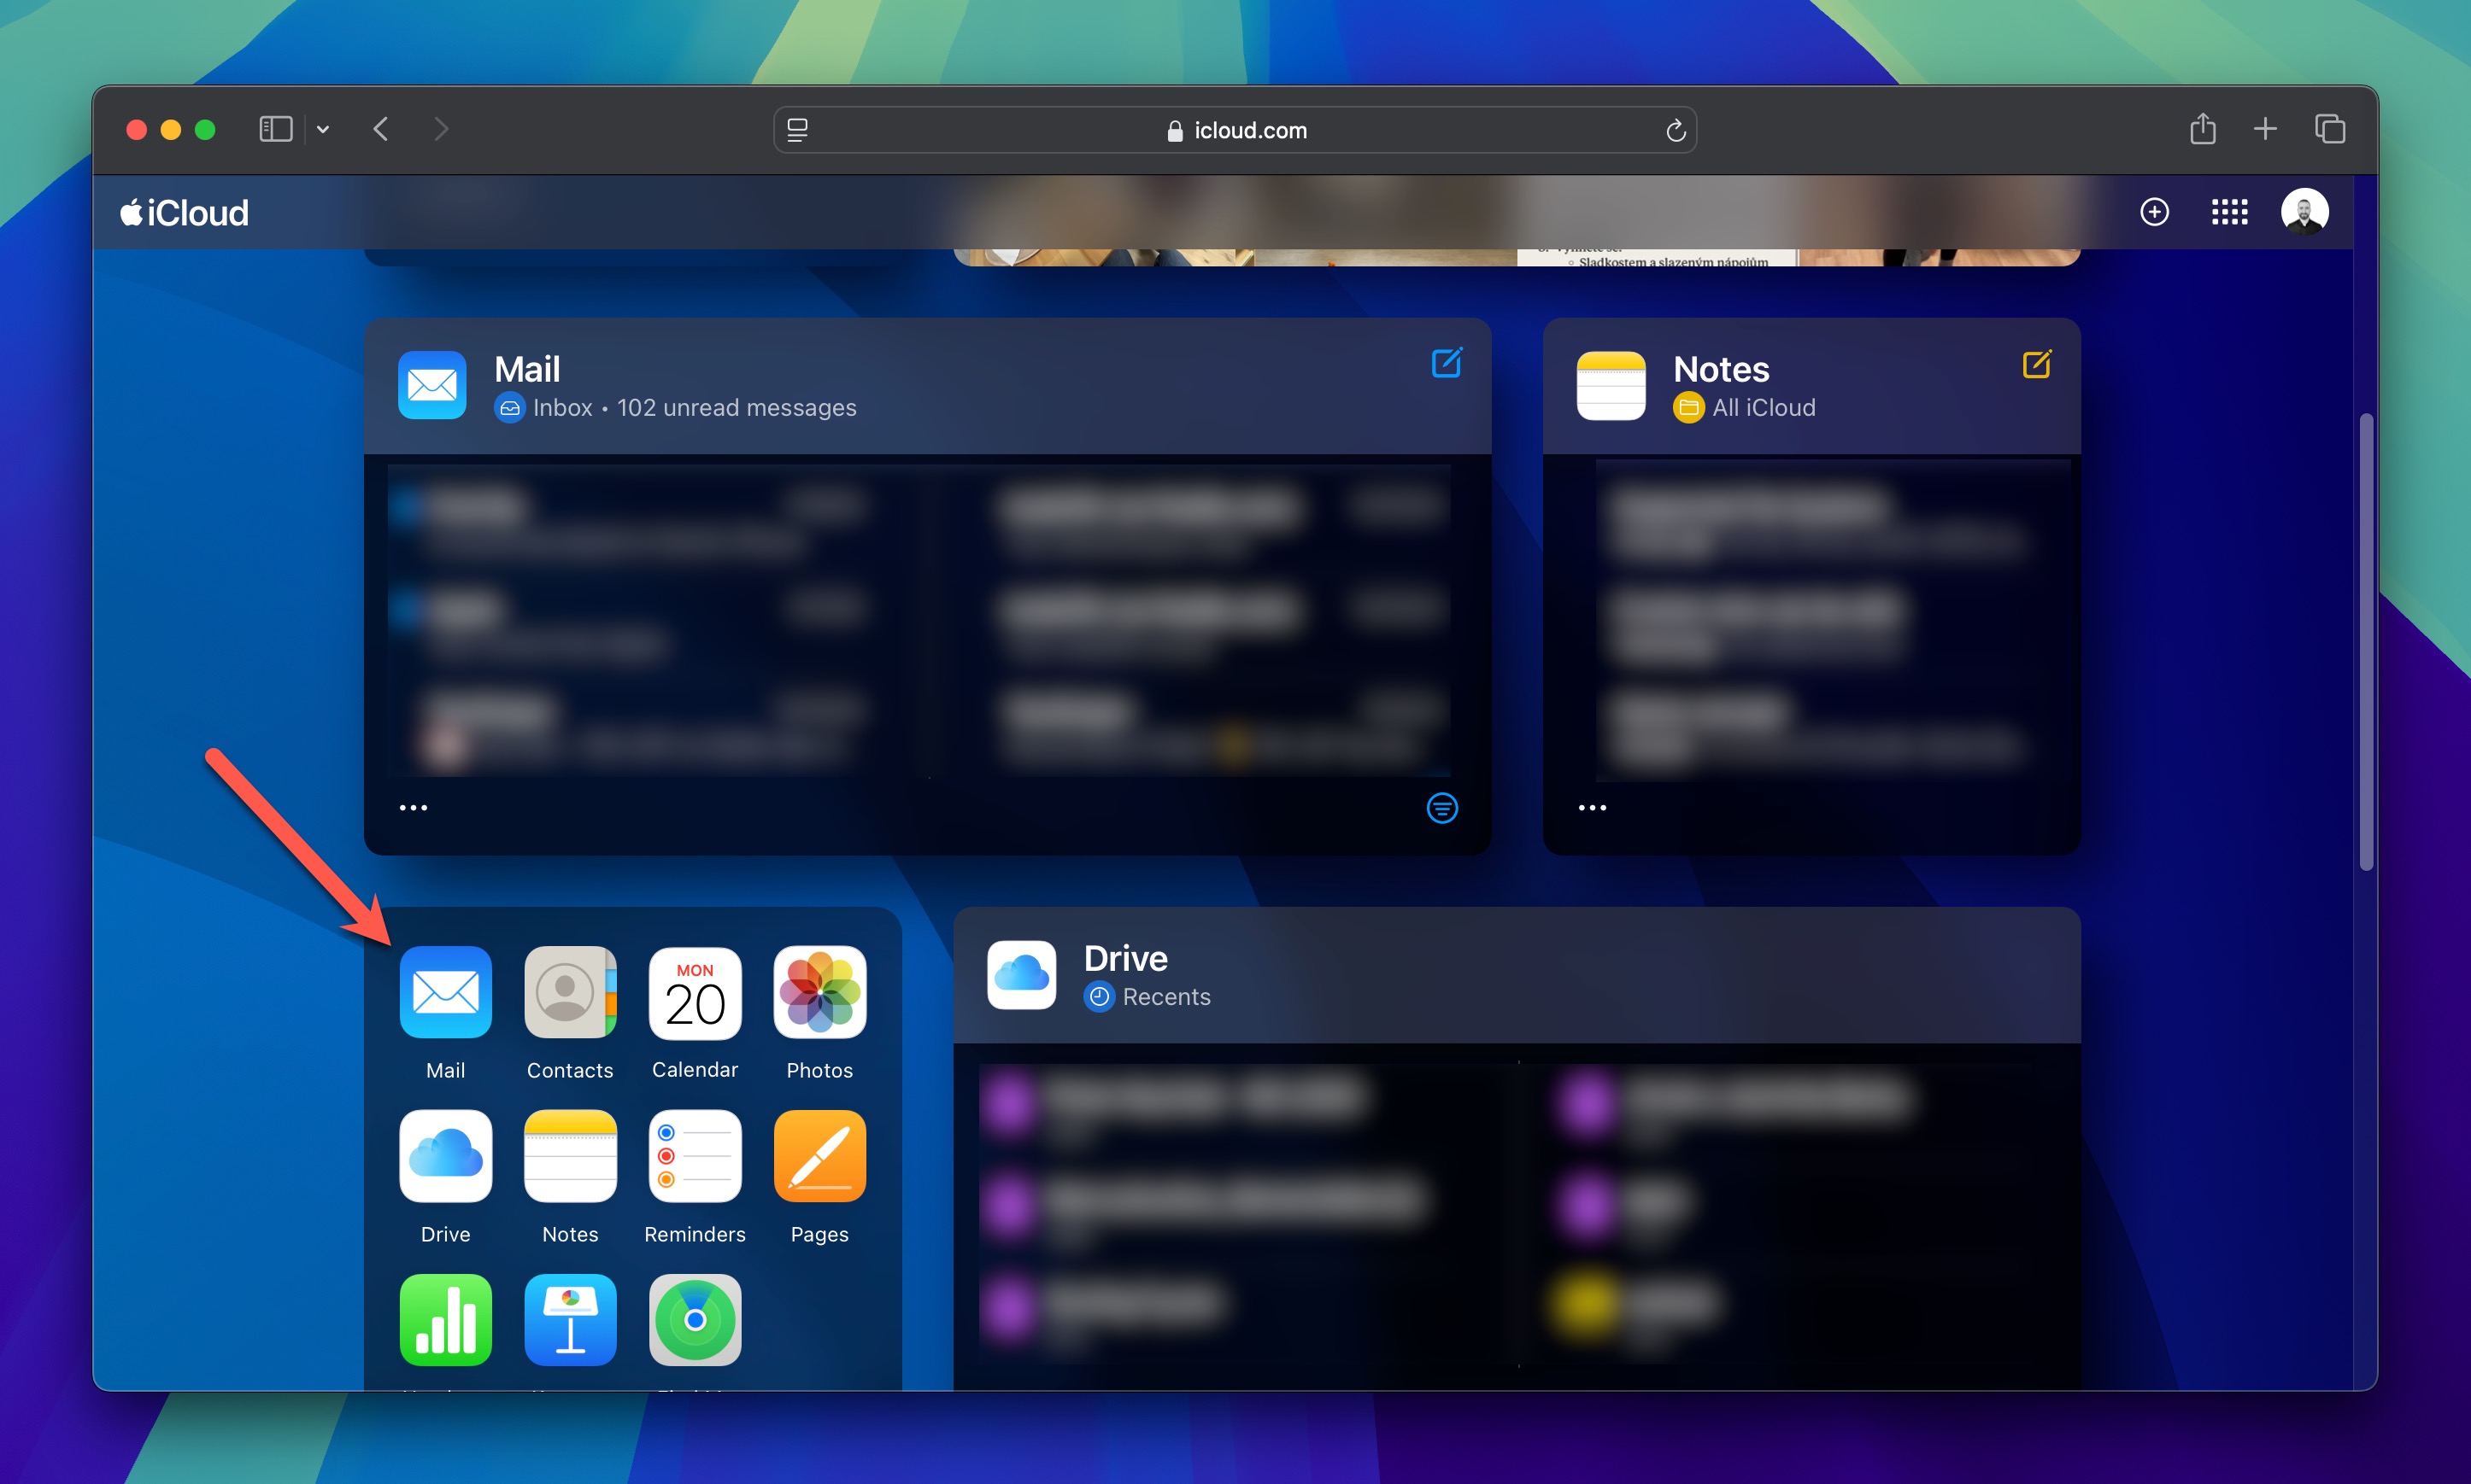This screenshot has height=1484, width=2471.
Task: Toggle the Mail thread view icon
Action: (1444, 808)
